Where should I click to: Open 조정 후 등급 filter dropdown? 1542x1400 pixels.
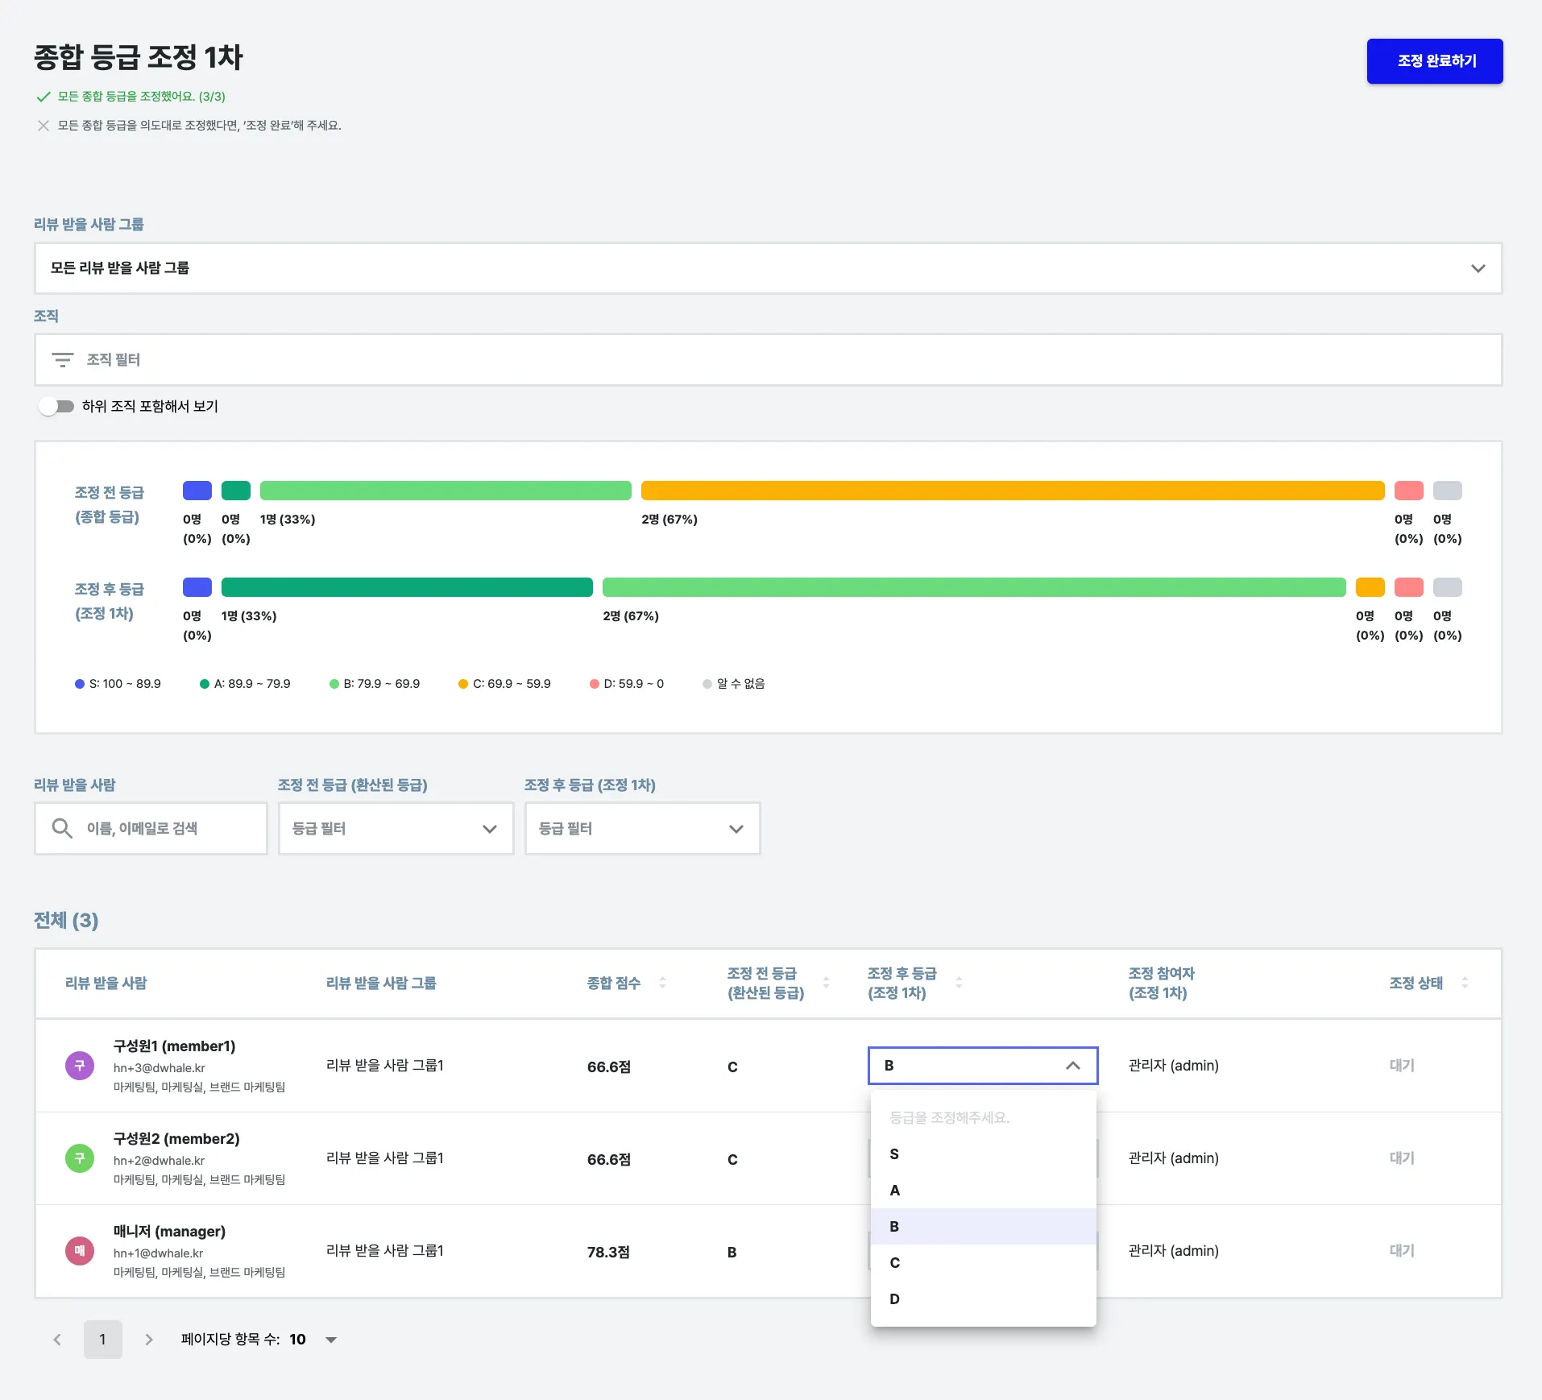[x=642, y=828]
